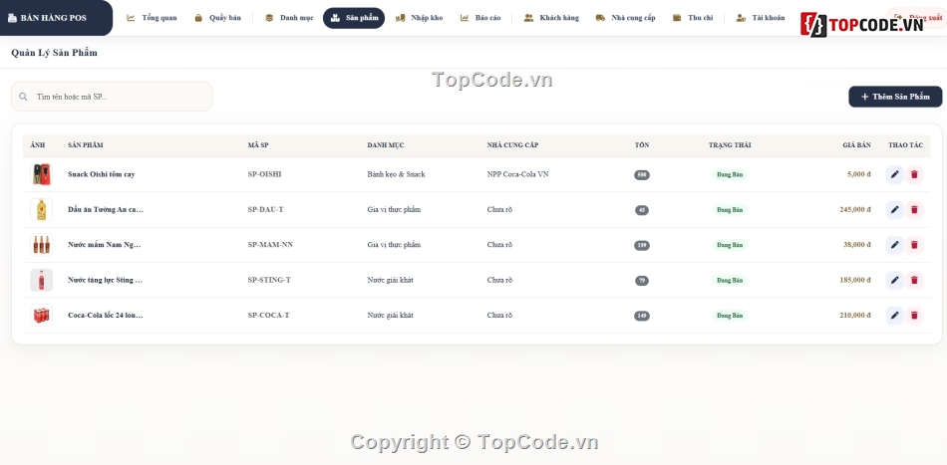Click the Đăng xuất logout button

pyautogui.click(x=917, y=18)
